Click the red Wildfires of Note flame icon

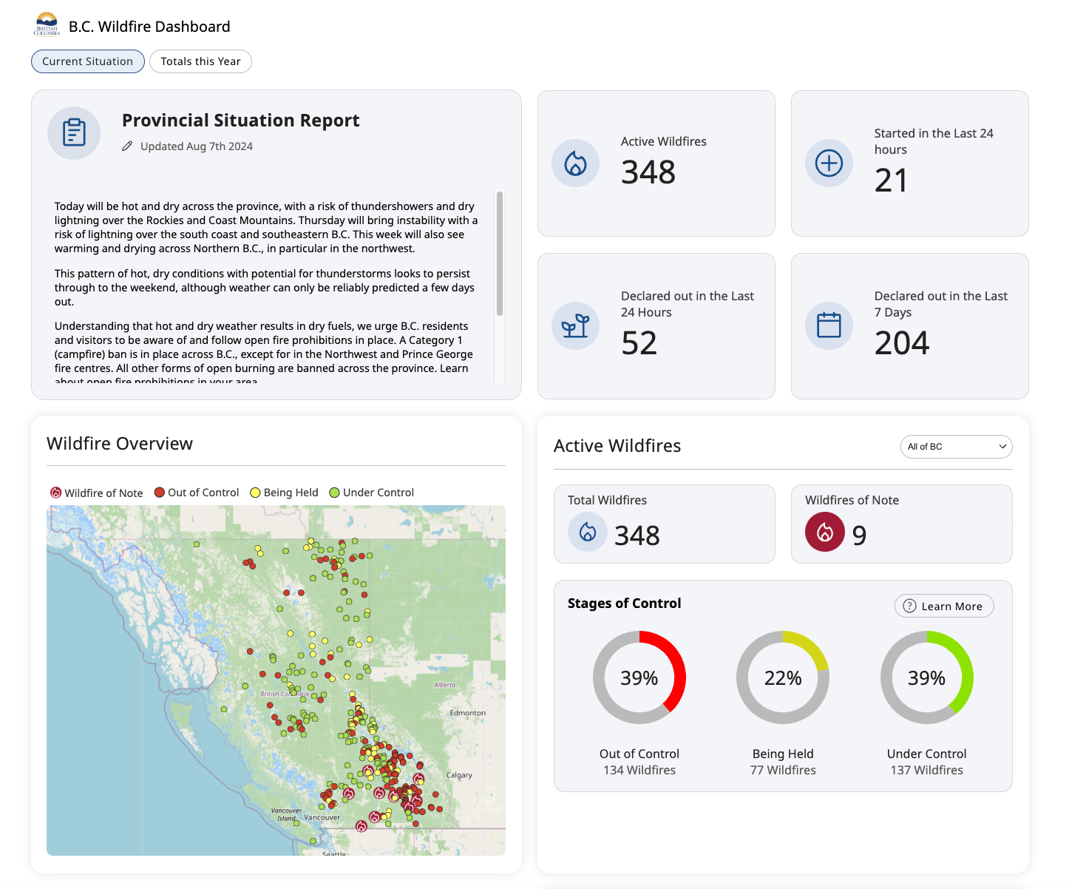coord(825,532)
